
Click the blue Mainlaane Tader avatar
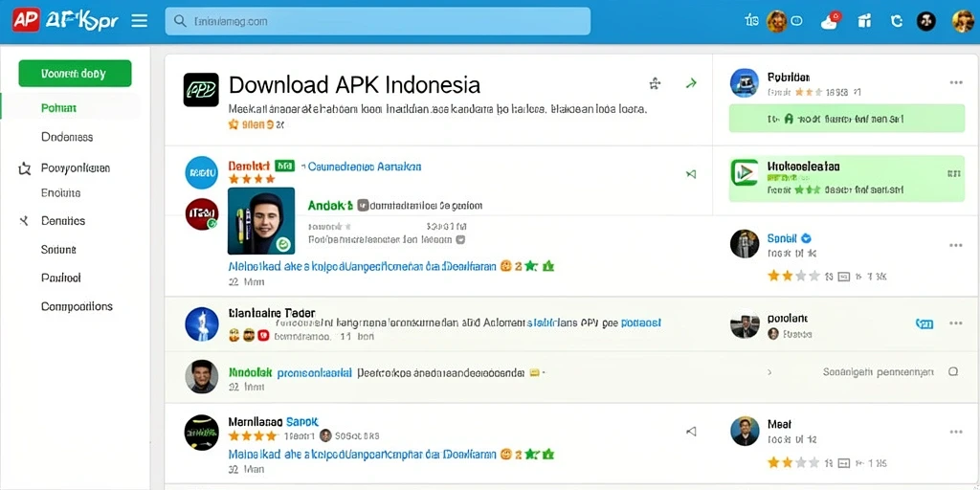(202, 323)
